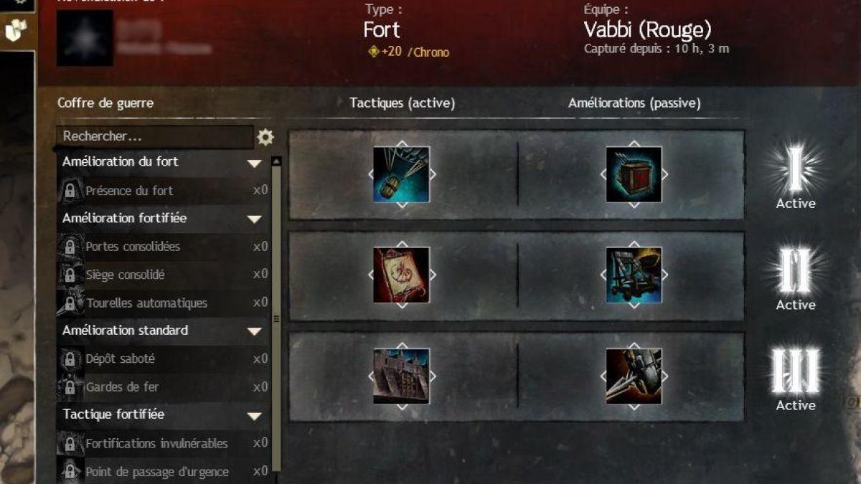Toggle the tier II Active indicator

click(x=796, y=278)
